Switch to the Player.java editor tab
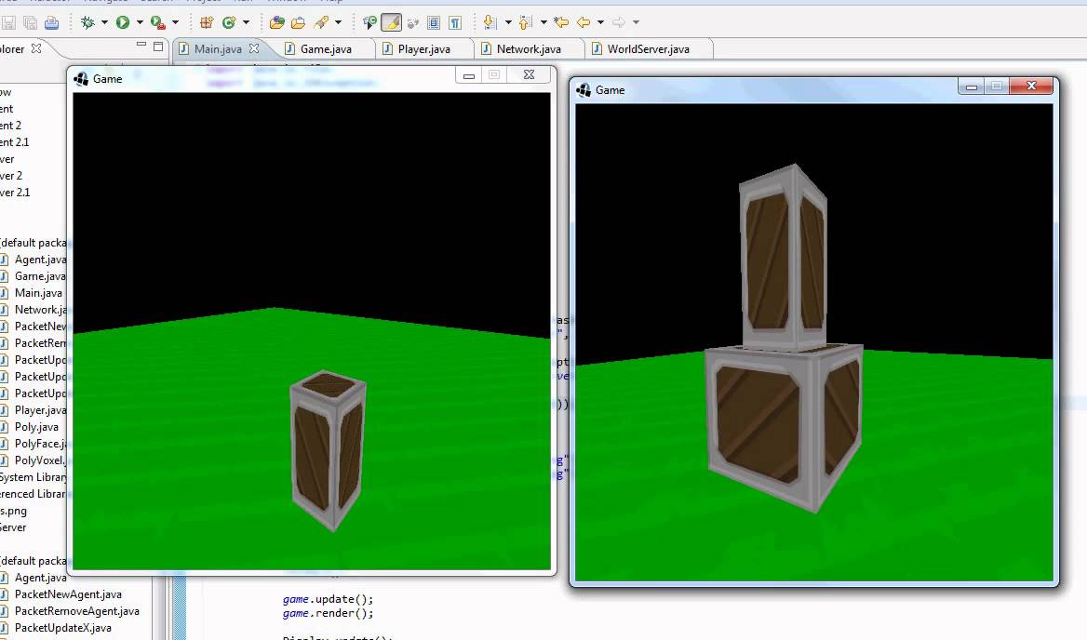This screenshot has height=640, width=1087. (x=423, y=49)
